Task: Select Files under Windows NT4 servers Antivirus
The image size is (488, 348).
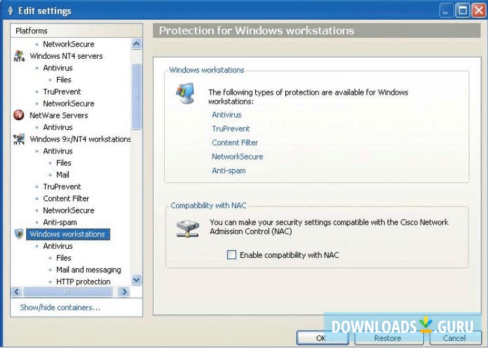Action: coord(64,80)
